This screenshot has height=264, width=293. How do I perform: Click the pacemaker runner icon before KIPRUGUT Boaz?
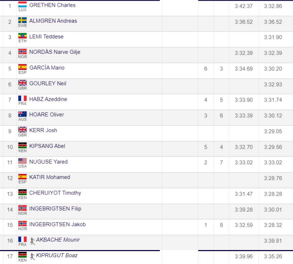click(33, 256)
